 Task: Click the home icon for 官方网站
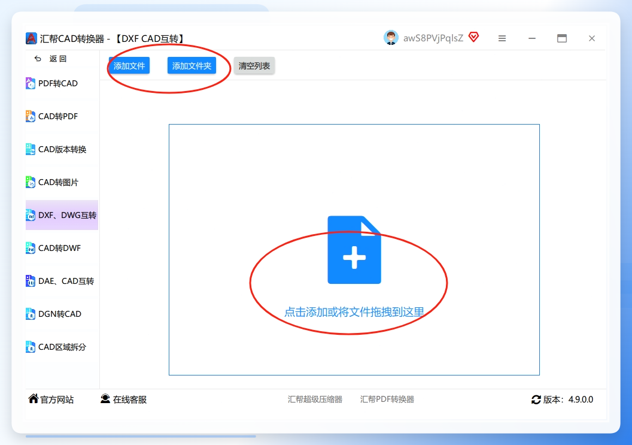[34, 399]
